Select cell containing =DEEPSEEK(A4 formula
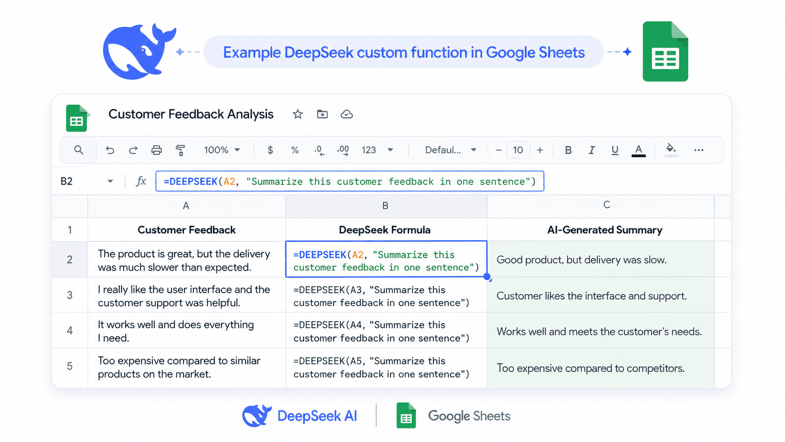This screenshot has width=785, height=442. pos(386,331)
